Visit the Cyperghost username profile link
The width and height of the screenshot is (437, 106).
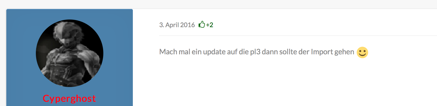point(69,99)
